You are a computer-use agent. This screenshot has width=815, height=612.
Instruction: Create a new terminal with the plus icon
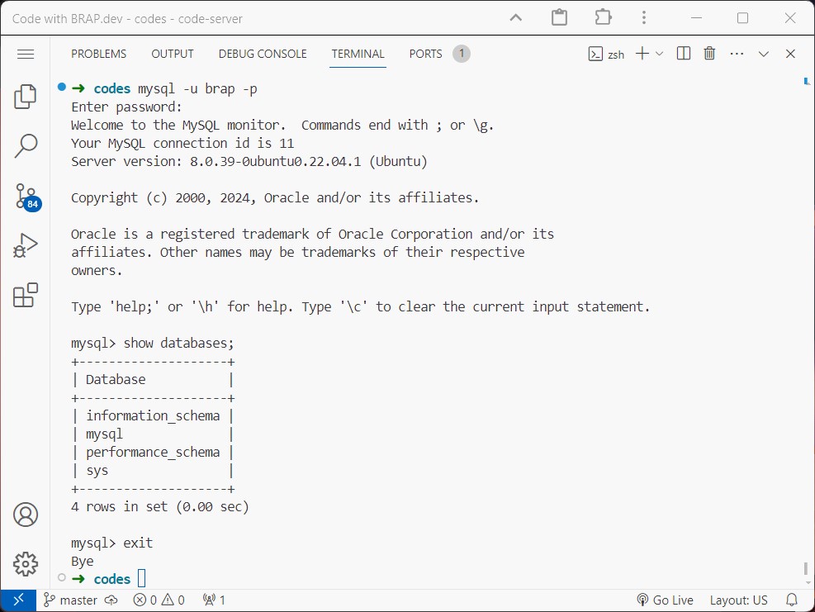(x=641, y=53)
